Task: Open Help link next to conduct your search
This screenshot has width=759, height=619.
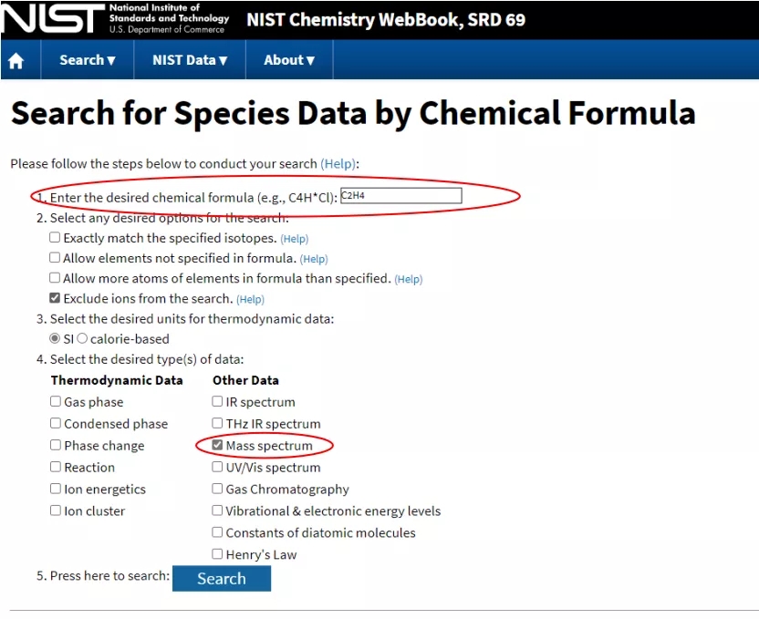Action: click(x=338, y=164)
